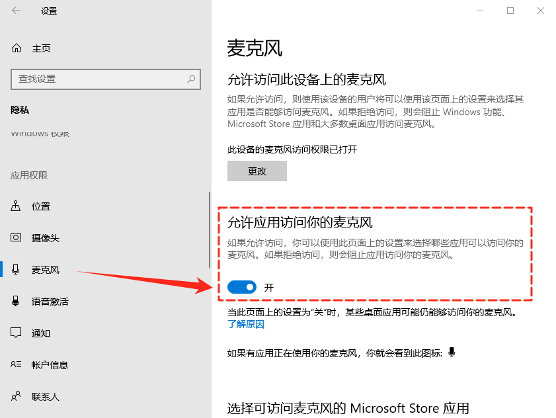This screenshot has height=418, width=556.
Task: Click the 通知 notification icon
Action: pyautogui.click(x=16, y=333)
